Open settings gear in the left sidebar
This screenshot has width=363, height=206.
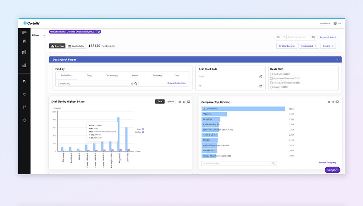pos(24,94)
